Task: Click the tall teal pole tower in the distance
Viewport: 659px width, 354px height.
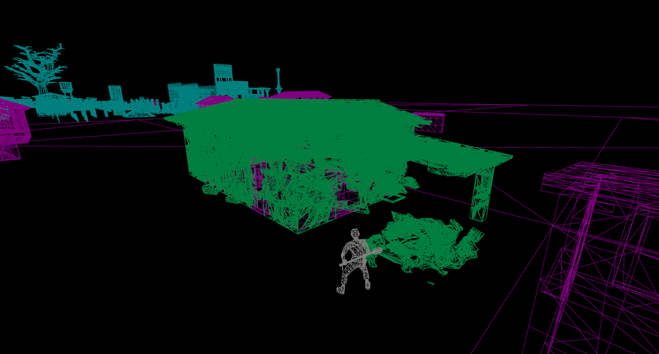Action: [278, 81]
